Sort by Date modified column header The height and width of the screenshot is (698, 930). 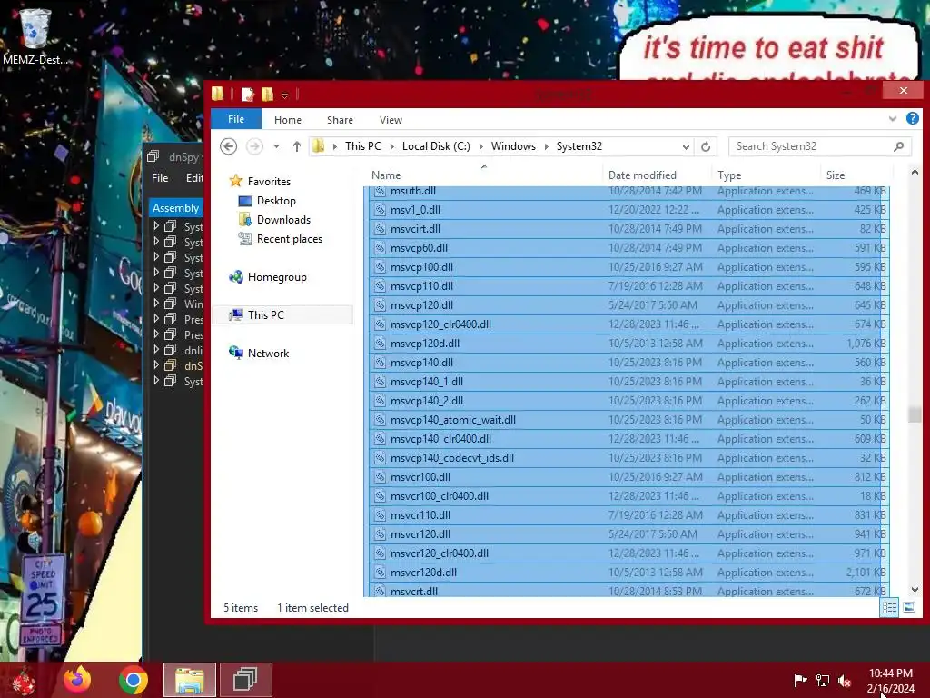point(642,175)
